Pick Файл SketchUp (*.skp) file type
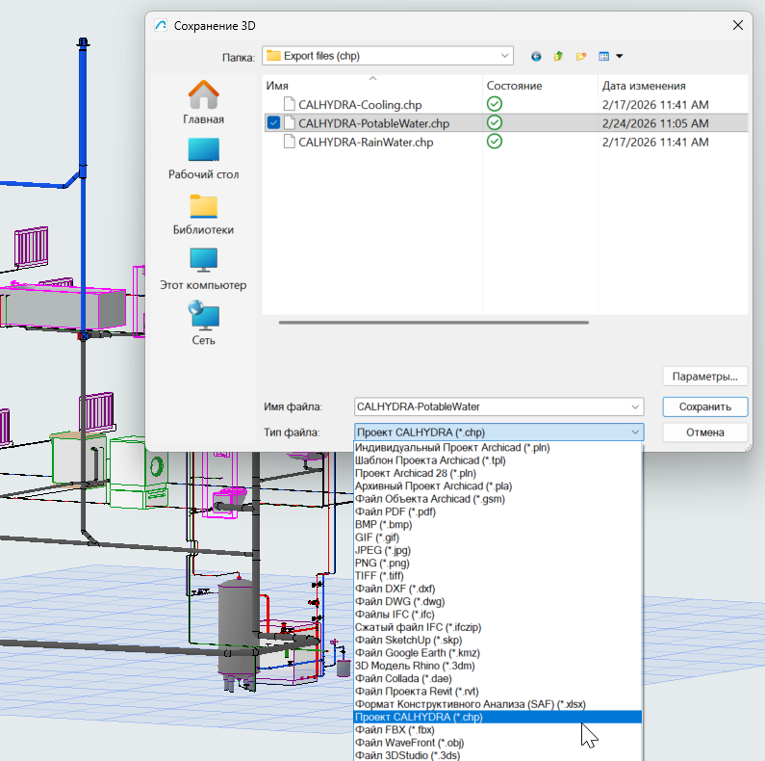Image resolution: width=765 pixels, height=761 pixels. tap(408, 640)
